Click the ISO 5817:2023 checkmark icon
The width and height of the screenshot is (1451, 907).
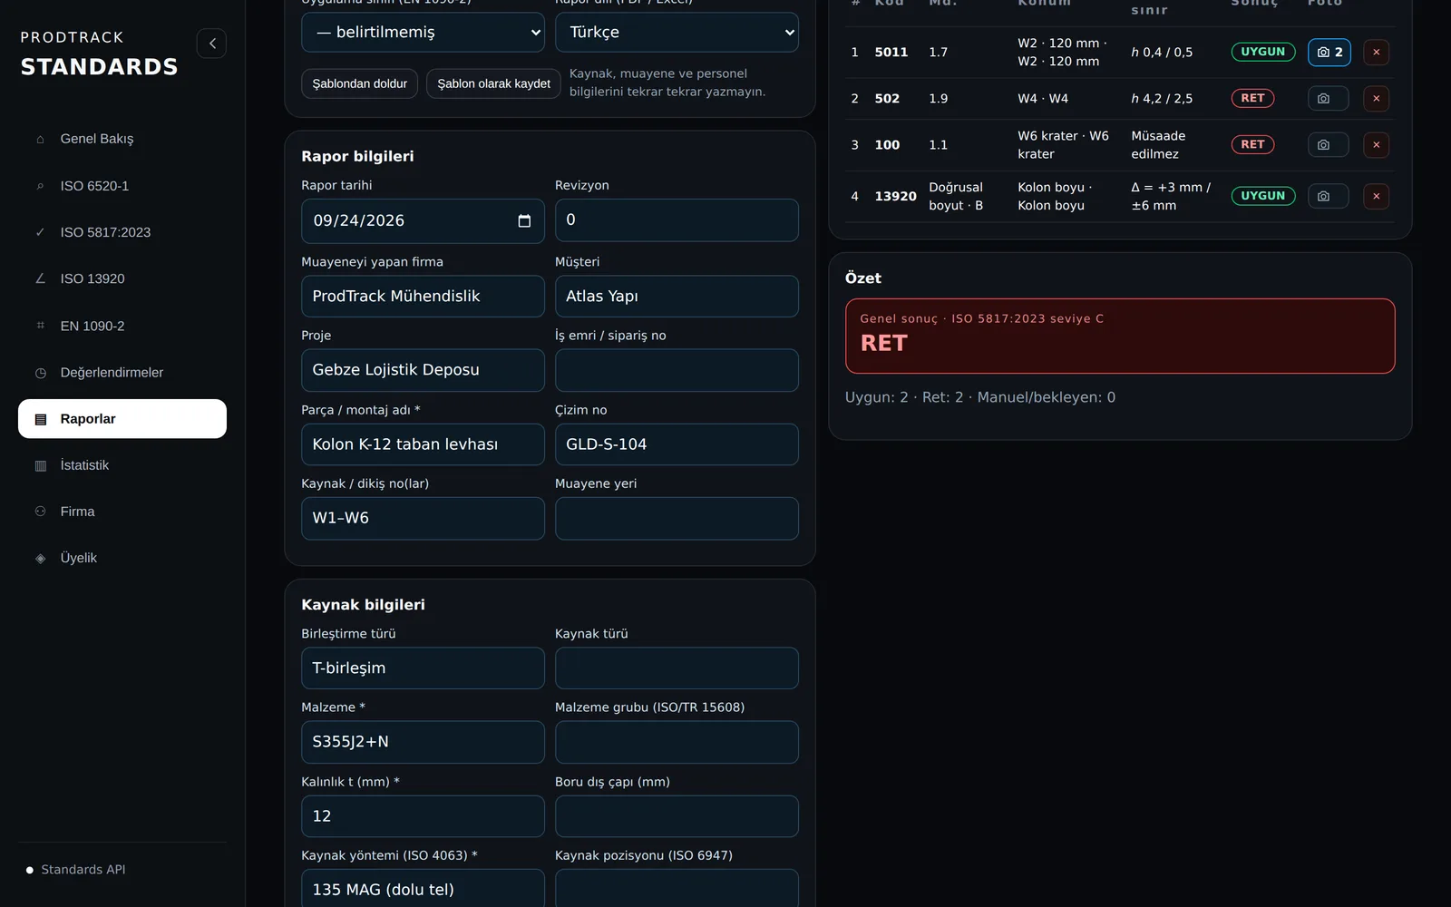40,232
